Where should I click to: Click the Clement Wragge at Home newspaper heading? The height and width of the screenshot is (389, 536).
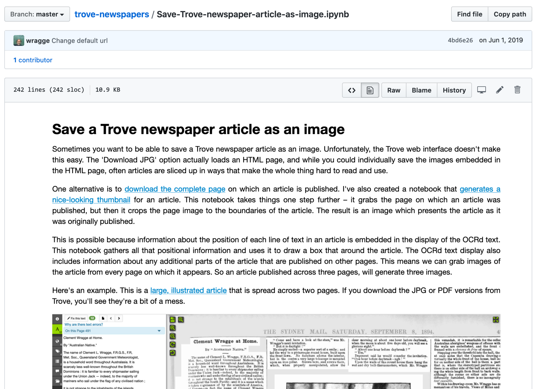coord(225,341)
